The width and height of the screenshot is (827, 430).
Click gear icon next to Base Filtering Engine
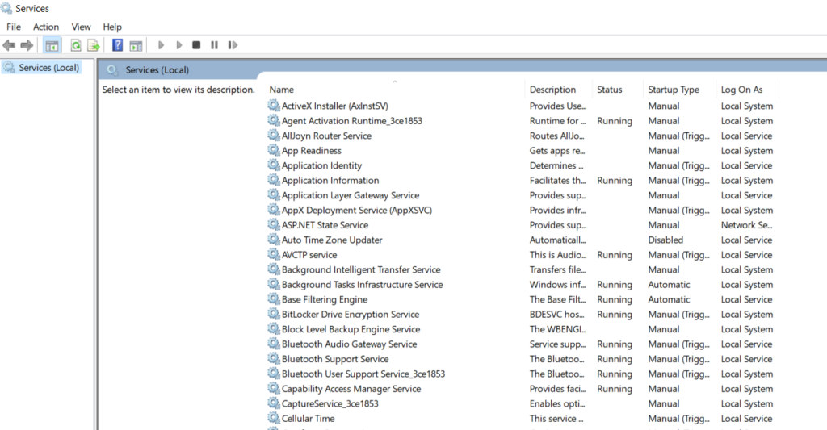273,298
